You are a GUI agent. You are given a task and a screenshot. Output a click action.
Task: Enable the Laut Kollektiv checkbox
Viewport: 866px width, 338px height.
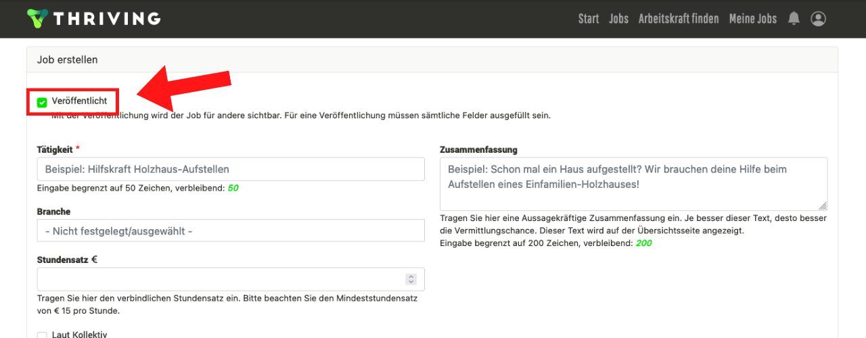pos(42,335)
